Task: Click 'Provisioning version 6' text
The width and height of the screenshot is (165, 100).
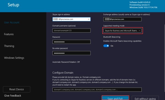Action: pos(140,5)
